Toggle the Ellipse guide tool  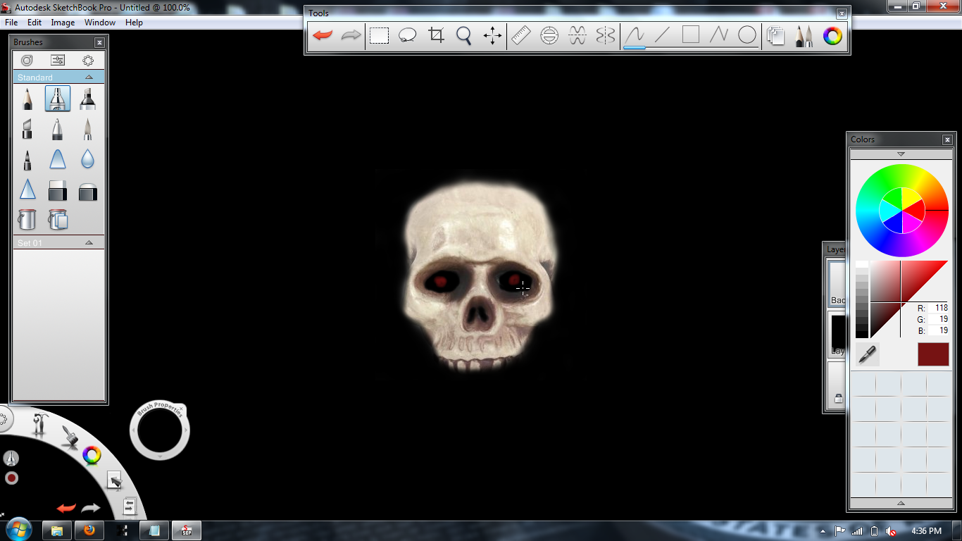pyautogui.click(x=549, y=35)
